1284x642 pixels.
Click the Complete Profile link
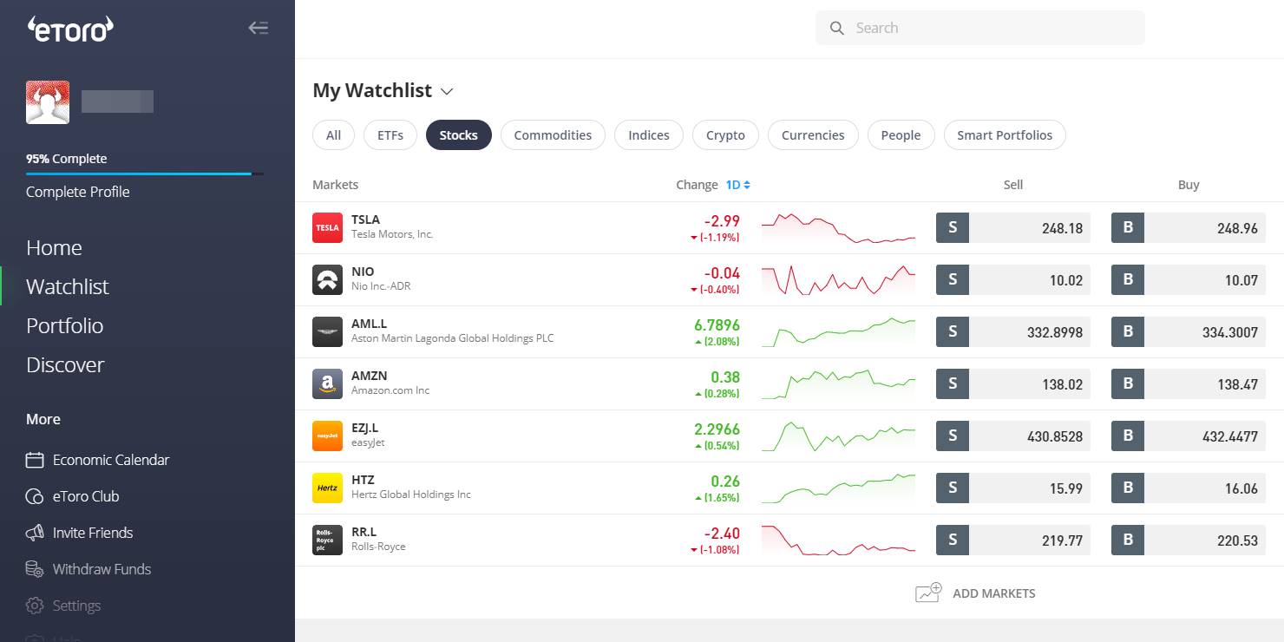pos(78,192)
